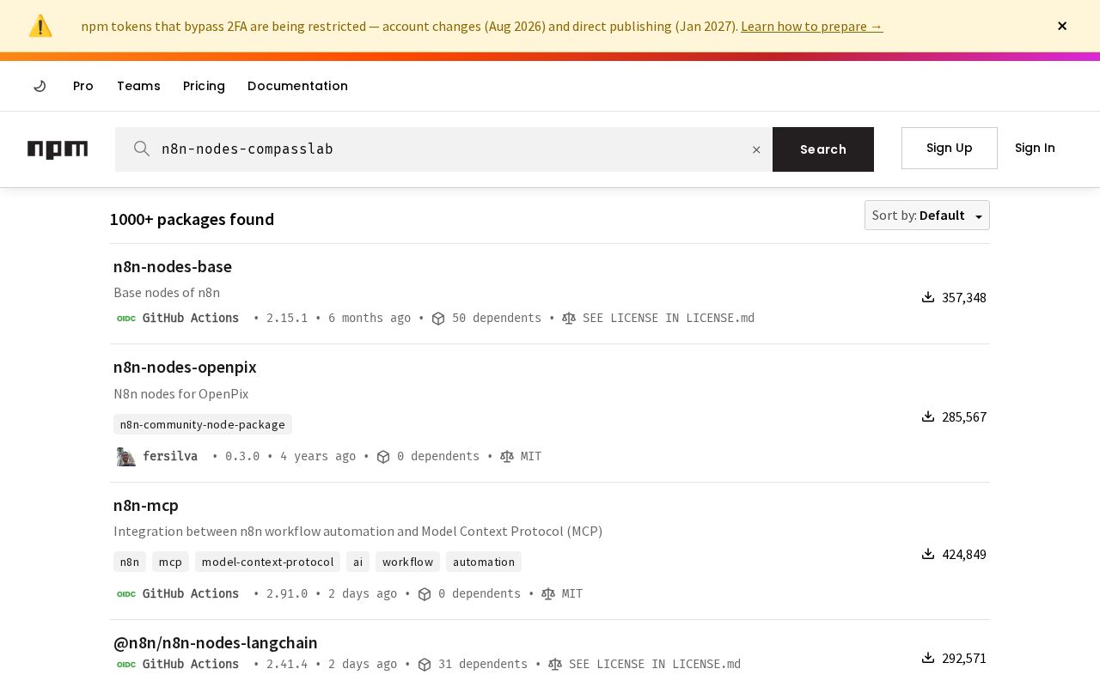1100x687 pixels.
Task: Dismiss the 2FA warning banner
Action: click(x=1062, y=26)
